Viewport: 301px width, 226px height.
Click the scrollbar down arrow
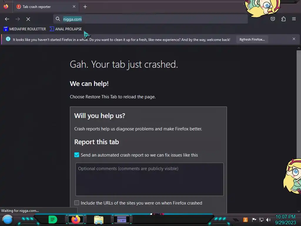click(x=299, y=211)
